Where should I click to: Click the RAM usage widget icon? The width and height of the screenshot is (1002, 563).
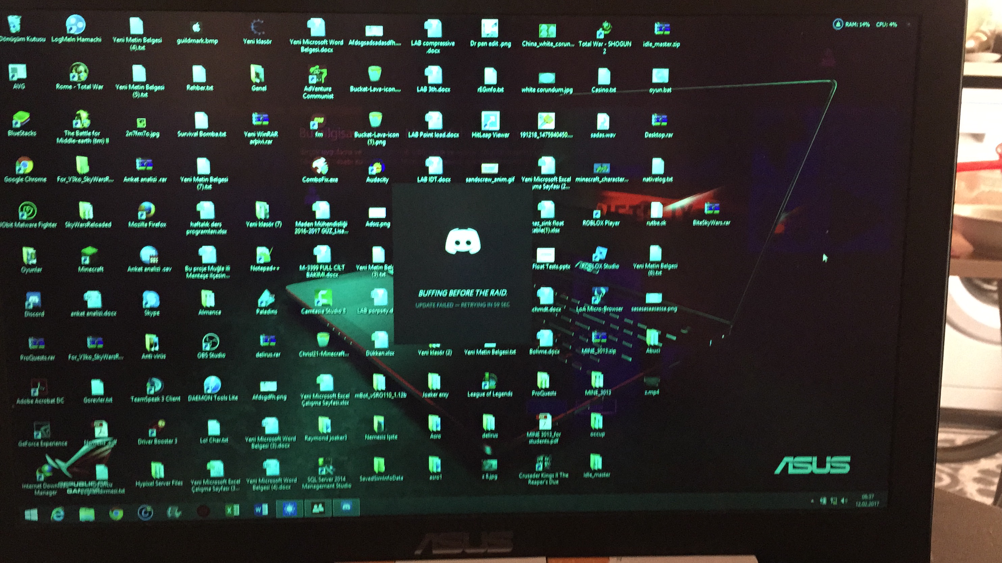838,24
